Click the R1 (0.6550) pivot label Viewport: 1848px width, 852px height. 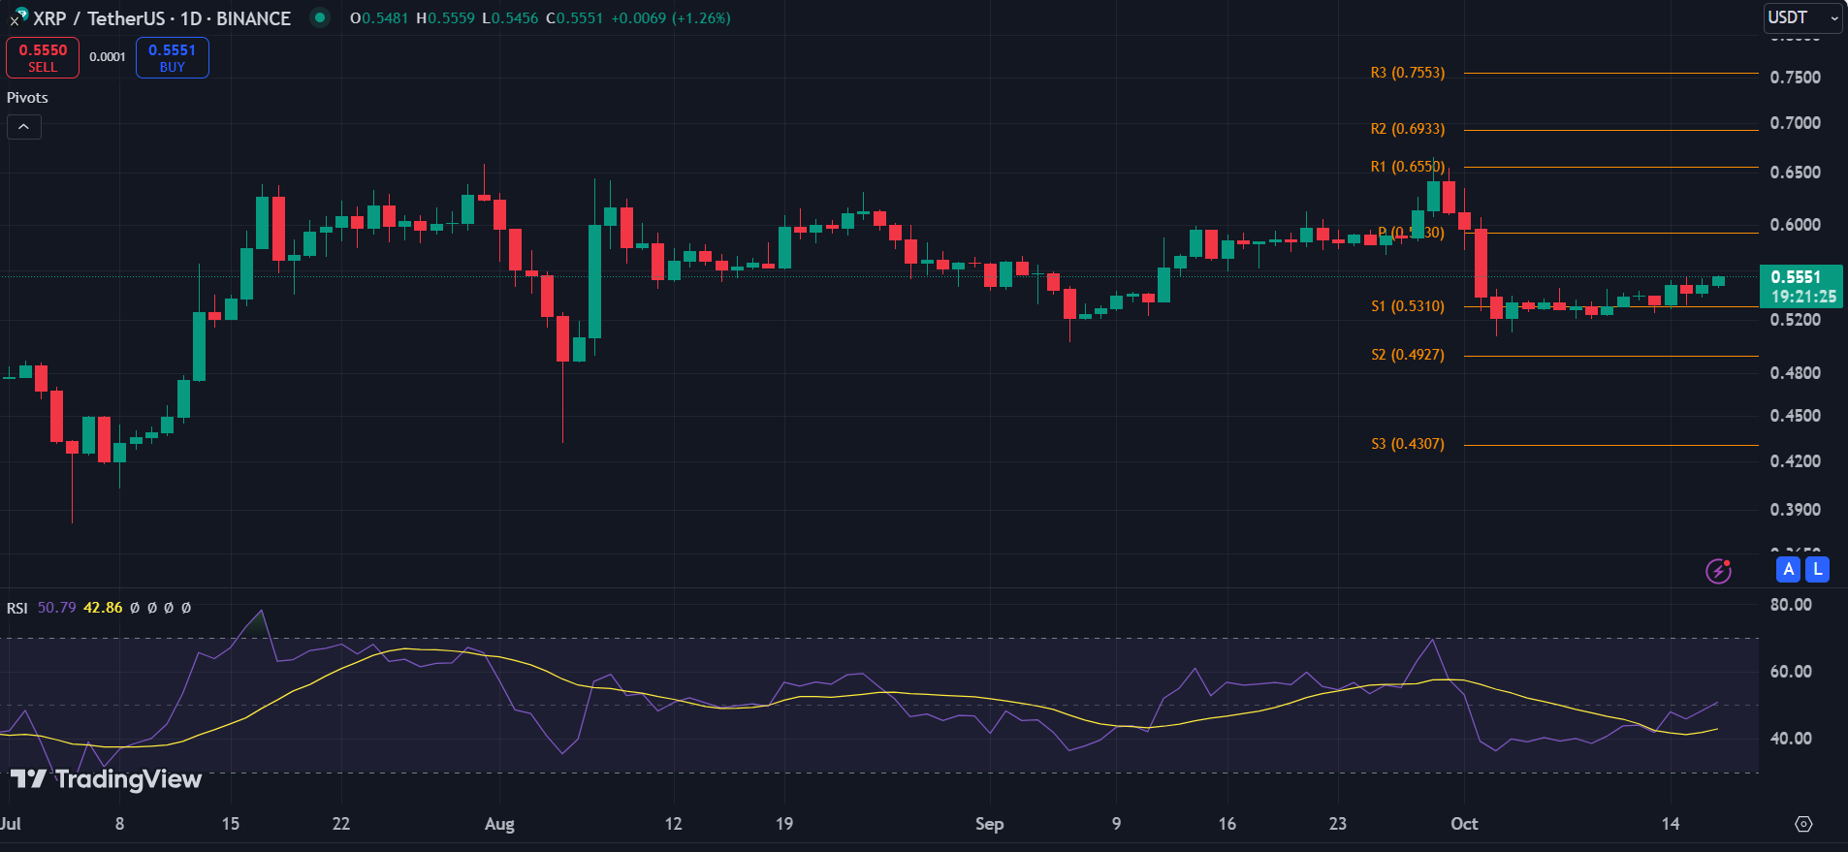(1407, 167)
